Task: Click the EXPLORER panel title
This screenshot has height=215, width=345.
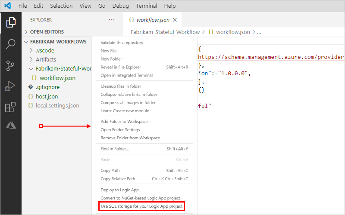Action: [x=41, y=20]
